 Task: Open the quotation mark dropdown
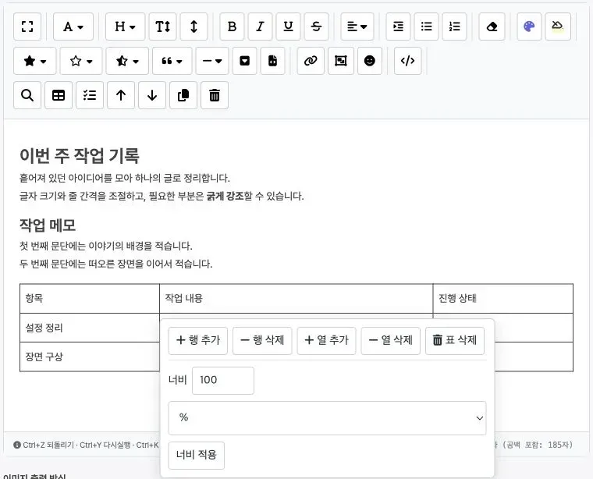[172, 61]
